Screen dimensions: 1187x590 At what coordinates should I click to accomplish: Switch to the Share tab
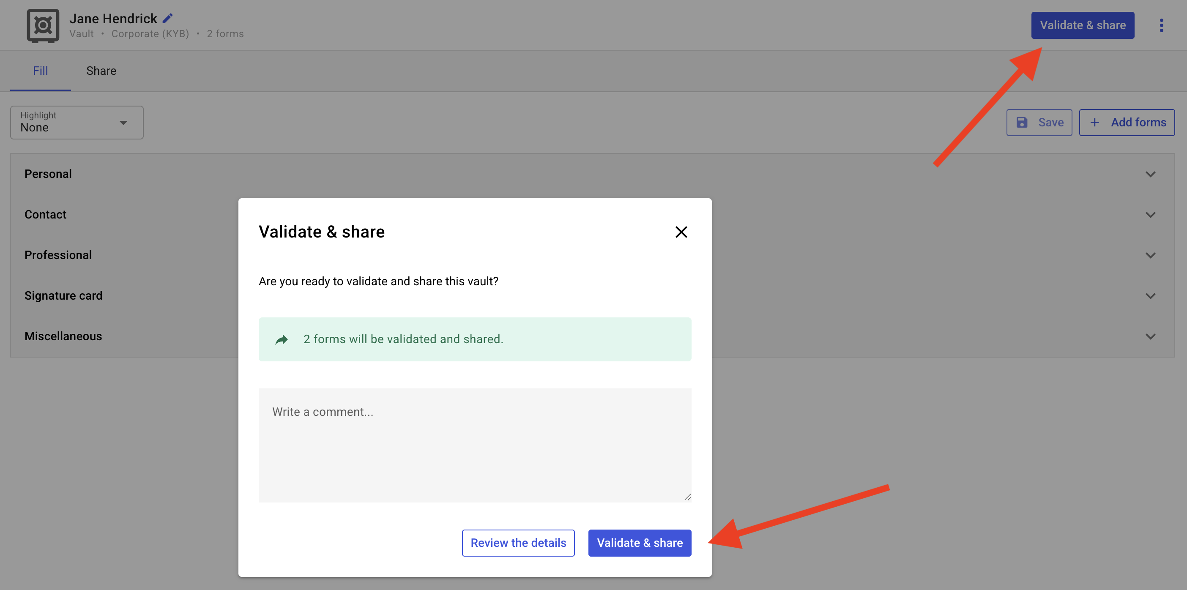point(101,71)
